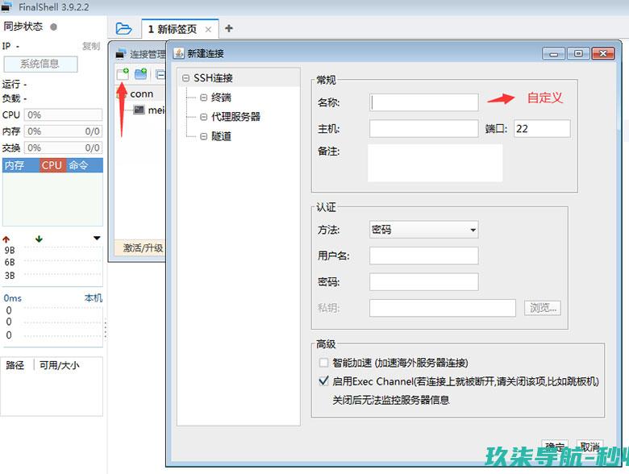Focus the 密码 input field
Image resolution: width=629 pixels, height=474 pixels.
tap(424, 282)
